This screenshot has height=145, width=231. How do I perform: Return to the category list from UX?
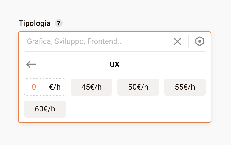31,64
